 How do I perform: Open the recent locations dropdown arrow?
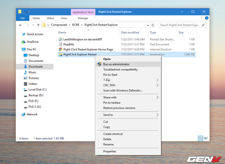pyautogui.click(x=33, y=25)
